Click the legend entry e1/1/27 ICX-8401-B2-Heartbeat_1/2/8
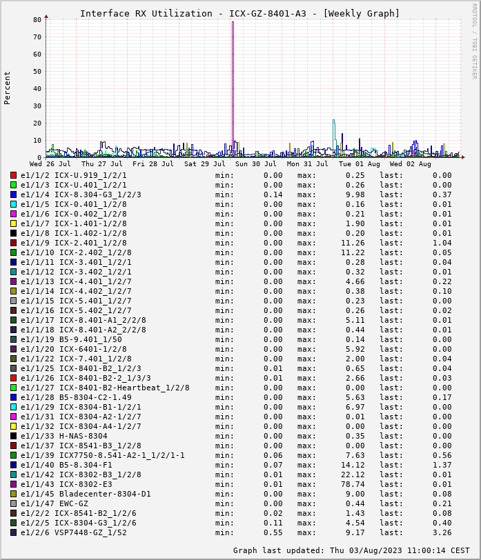 [105, 388]
